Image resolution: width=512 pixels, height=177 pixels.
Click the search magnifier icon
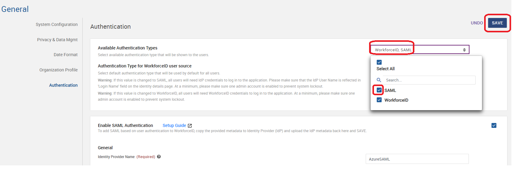tap(379, 80)
